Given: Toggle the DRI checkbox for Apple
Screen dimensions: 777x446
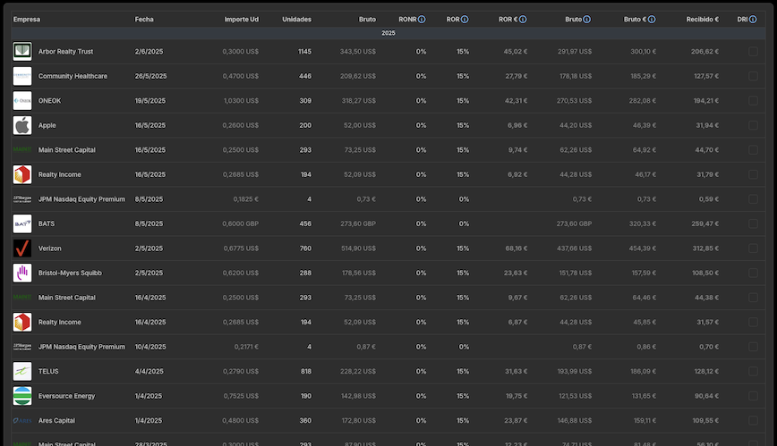Looking at the screenshot, I should [753, 125].
